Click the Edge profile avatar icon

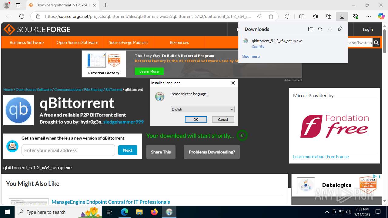(7, 5)
